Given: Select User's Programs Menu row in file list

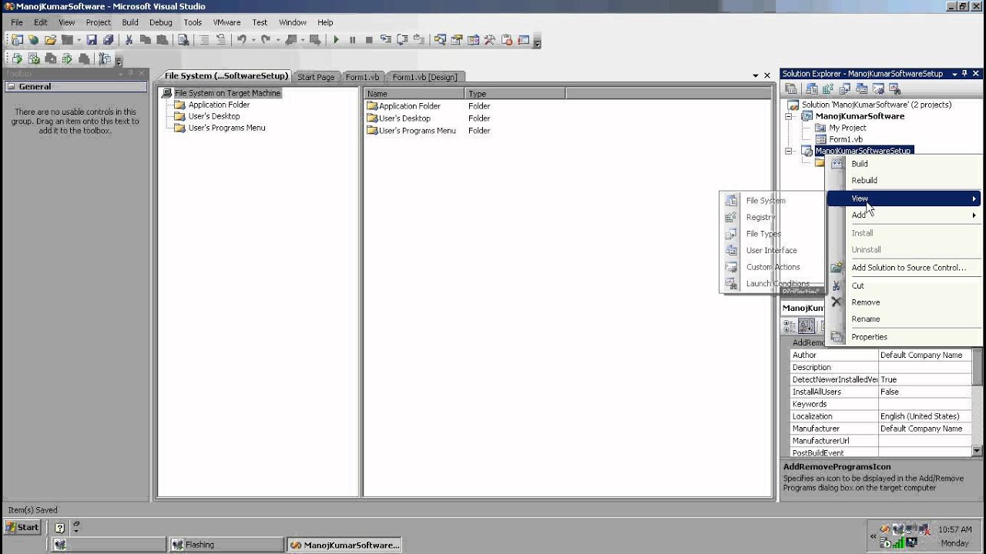Looking at the screenshot, I should tap(411, 131).
